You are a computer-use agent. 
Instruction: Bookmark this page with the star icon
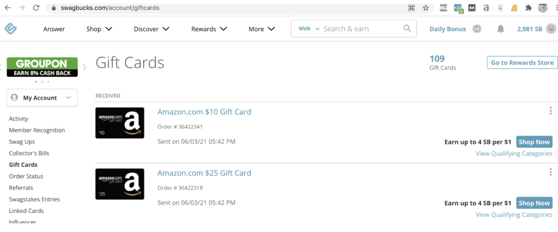426,8
